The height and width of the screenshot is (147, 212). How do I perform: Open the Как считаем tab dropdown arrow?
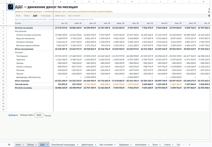115,145
